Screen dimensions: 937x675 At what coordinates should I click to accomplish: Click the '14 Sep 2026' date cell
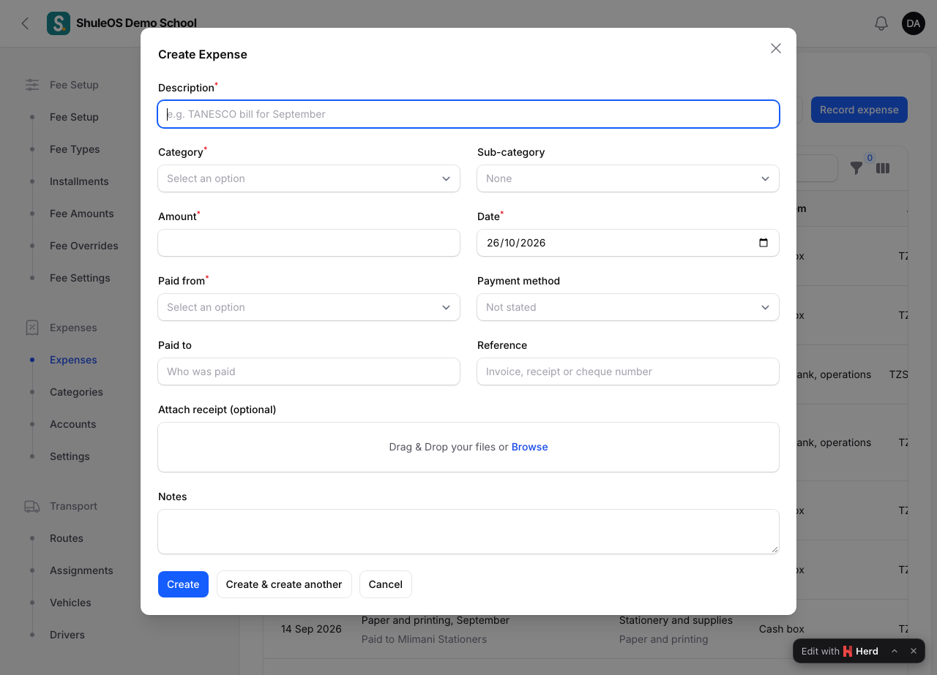(x=311, y=629)
